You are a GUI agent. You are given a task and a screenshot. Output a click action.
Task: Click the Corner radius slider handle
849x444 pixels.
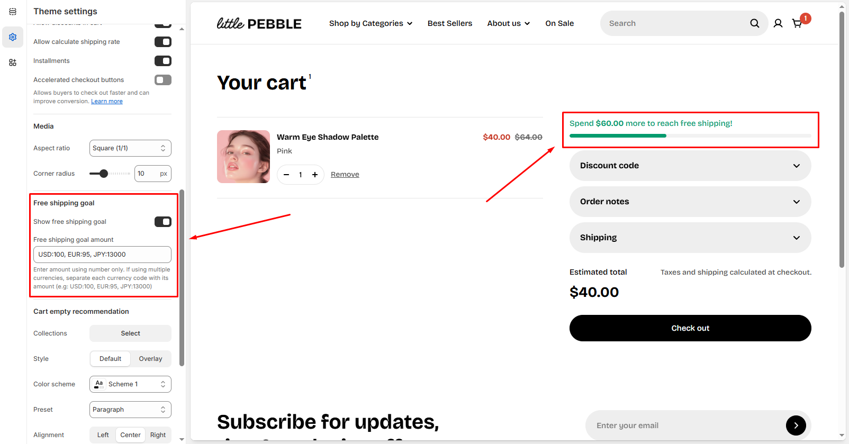click(104, 174)
